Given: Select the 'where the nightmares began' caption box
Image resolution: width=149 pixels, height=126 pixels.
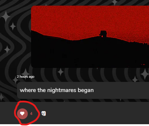Looking at the screenshot, I should pos(83,90).
